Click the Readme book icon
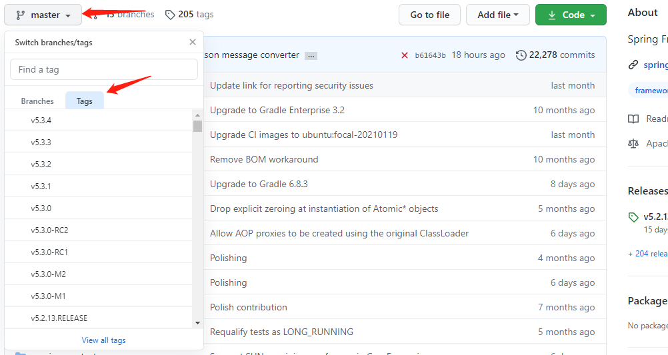The width and height of the screenshot is (668, 355). pyautogui.click(x=633, y=119)
